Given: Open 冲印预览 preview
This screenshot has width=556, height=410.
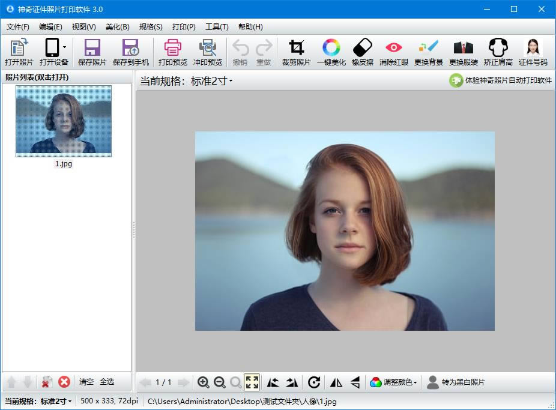Looking at the screenshot, I should pos(207,52).
